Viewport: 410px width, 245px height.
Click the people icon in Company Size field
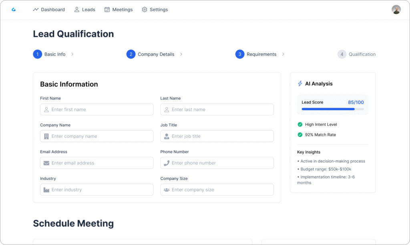(168, 190)
